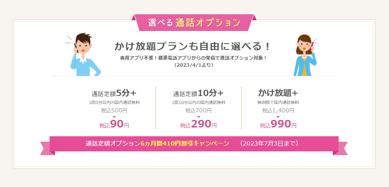Click the 無制限で国内通話無料 description

pos(278,102)
